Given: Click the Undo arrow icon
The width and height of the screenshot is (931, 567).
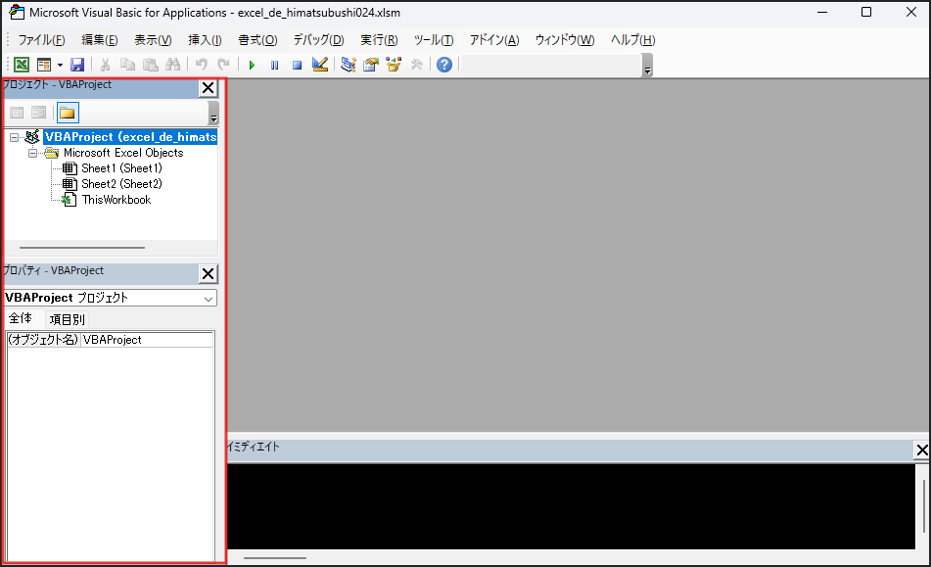Looking at the screenshot, I should tap(202, 65).
